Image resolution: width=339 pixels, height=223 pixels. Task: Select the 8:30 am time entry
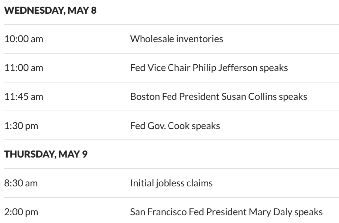22,183
